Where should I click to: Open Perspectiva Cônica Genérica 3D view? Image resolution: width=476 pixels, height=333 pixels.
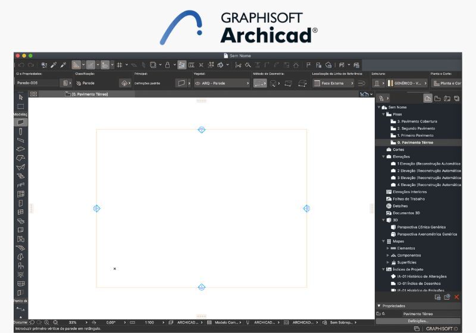click(x=421, y=227)
